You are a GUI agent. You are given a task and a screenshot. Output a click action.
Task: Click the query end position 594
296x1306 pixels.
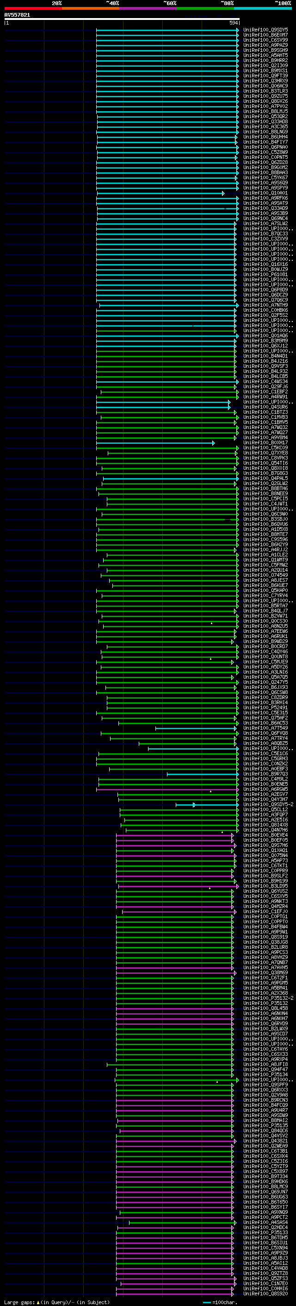[234, 23]
